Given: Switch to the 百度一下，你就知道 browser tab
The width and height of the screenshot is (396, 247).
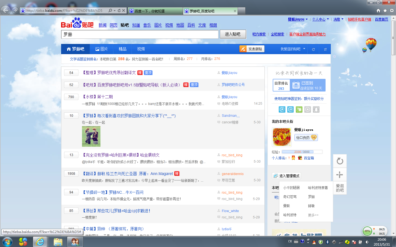Looking at the screenshot, I should click(x=155, y=11).
